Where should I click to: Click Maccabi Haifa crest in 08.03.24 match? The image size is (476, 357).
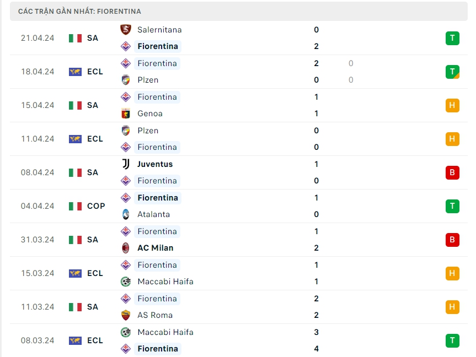126,332
